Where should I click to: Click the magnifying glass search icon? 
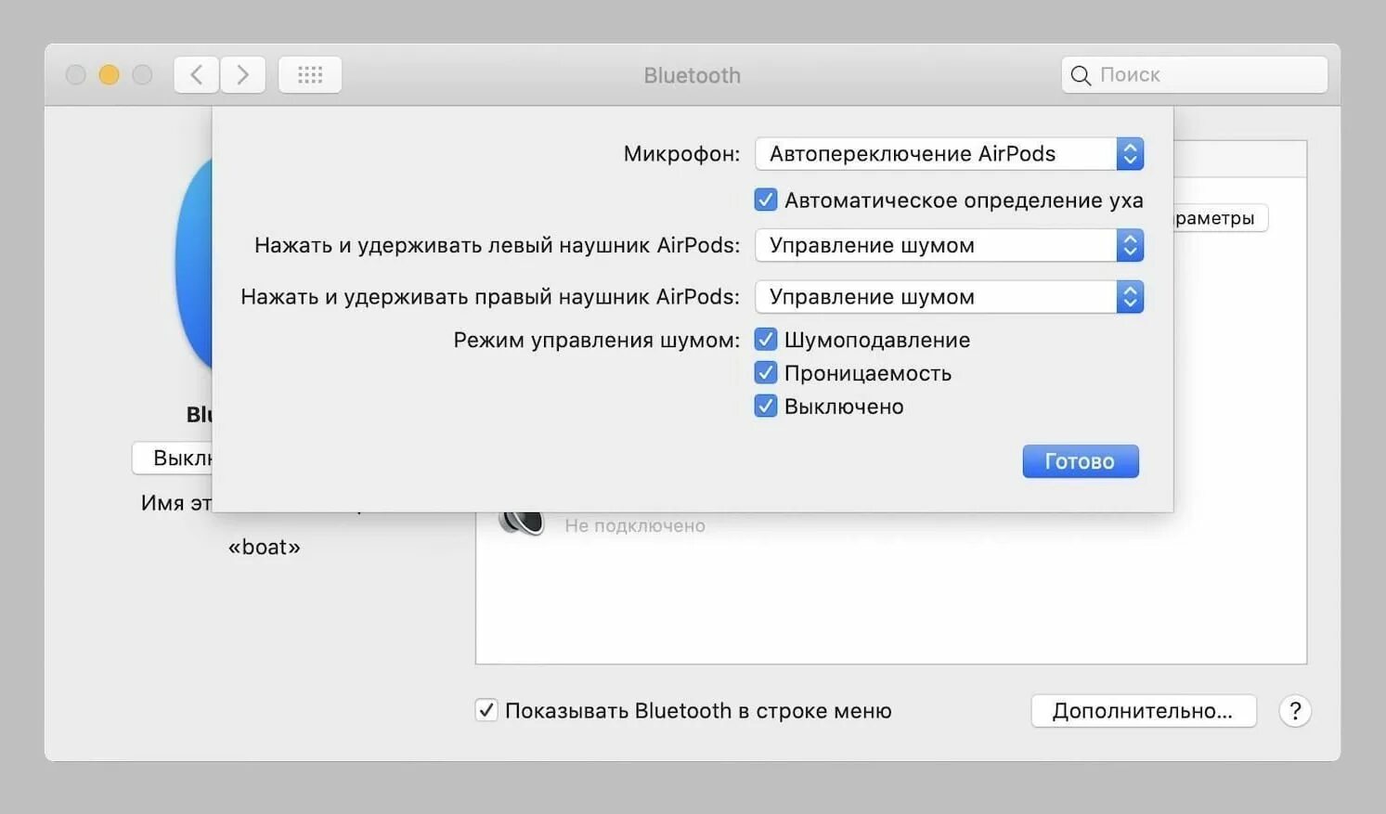[x=1081, y=75]
